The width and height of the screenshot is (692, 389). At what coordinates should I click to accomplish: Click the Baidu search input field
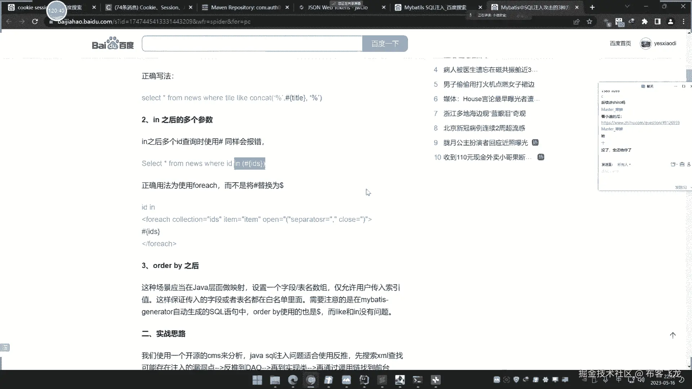(252, 44)
